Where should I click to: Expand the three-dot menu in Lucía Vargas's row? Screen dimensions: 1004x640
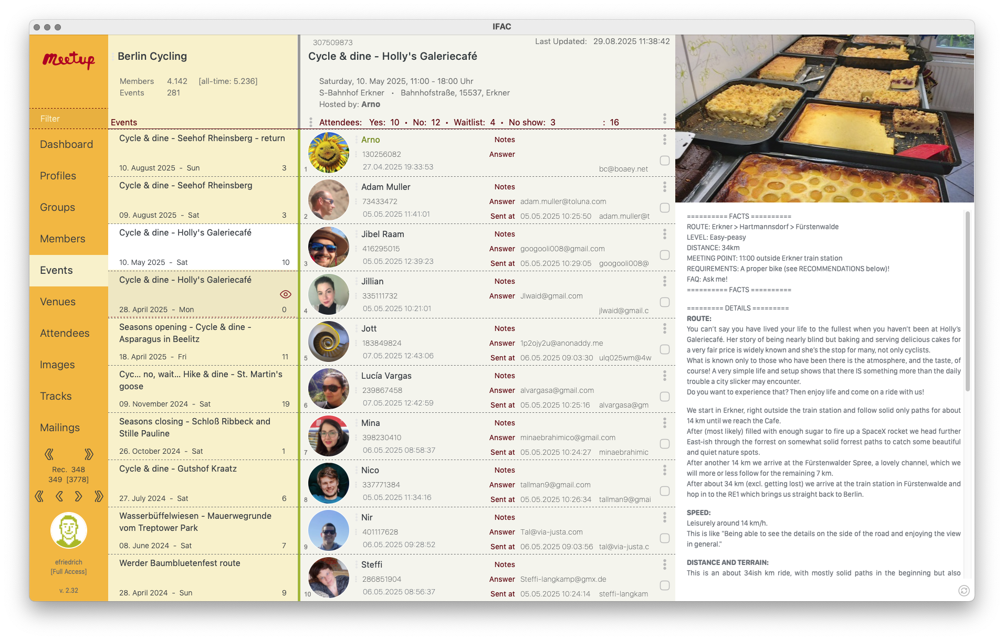point(664,376)
